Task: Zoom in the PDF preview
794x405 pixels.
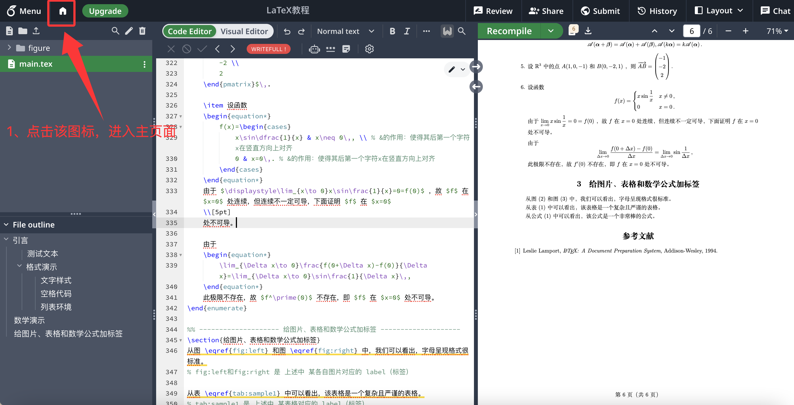Action: point(746,31)
